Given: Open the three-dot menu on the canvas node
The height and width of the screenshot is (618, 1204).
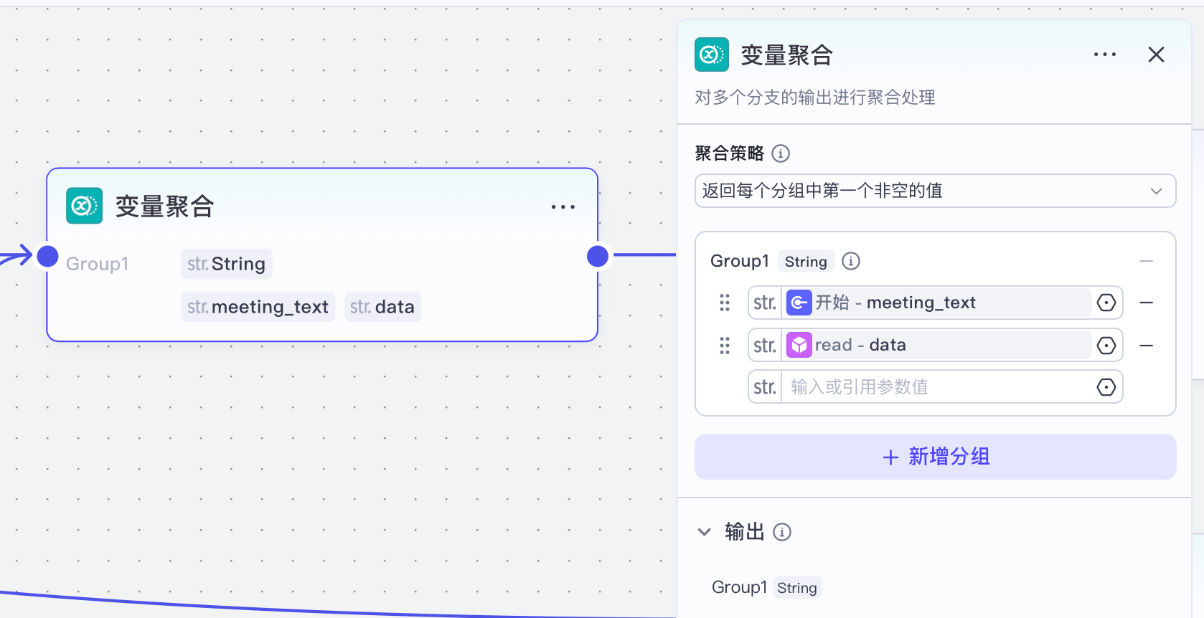Looking at the screenshot, I should point(563,207).
